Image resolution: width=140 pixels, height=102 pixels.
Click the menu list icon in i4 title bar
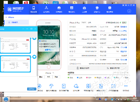tap(126, 5)
